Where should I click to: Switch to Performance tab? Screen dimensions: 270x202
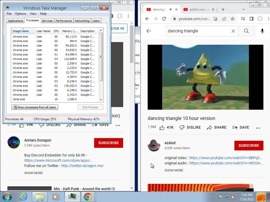(64, 21)
